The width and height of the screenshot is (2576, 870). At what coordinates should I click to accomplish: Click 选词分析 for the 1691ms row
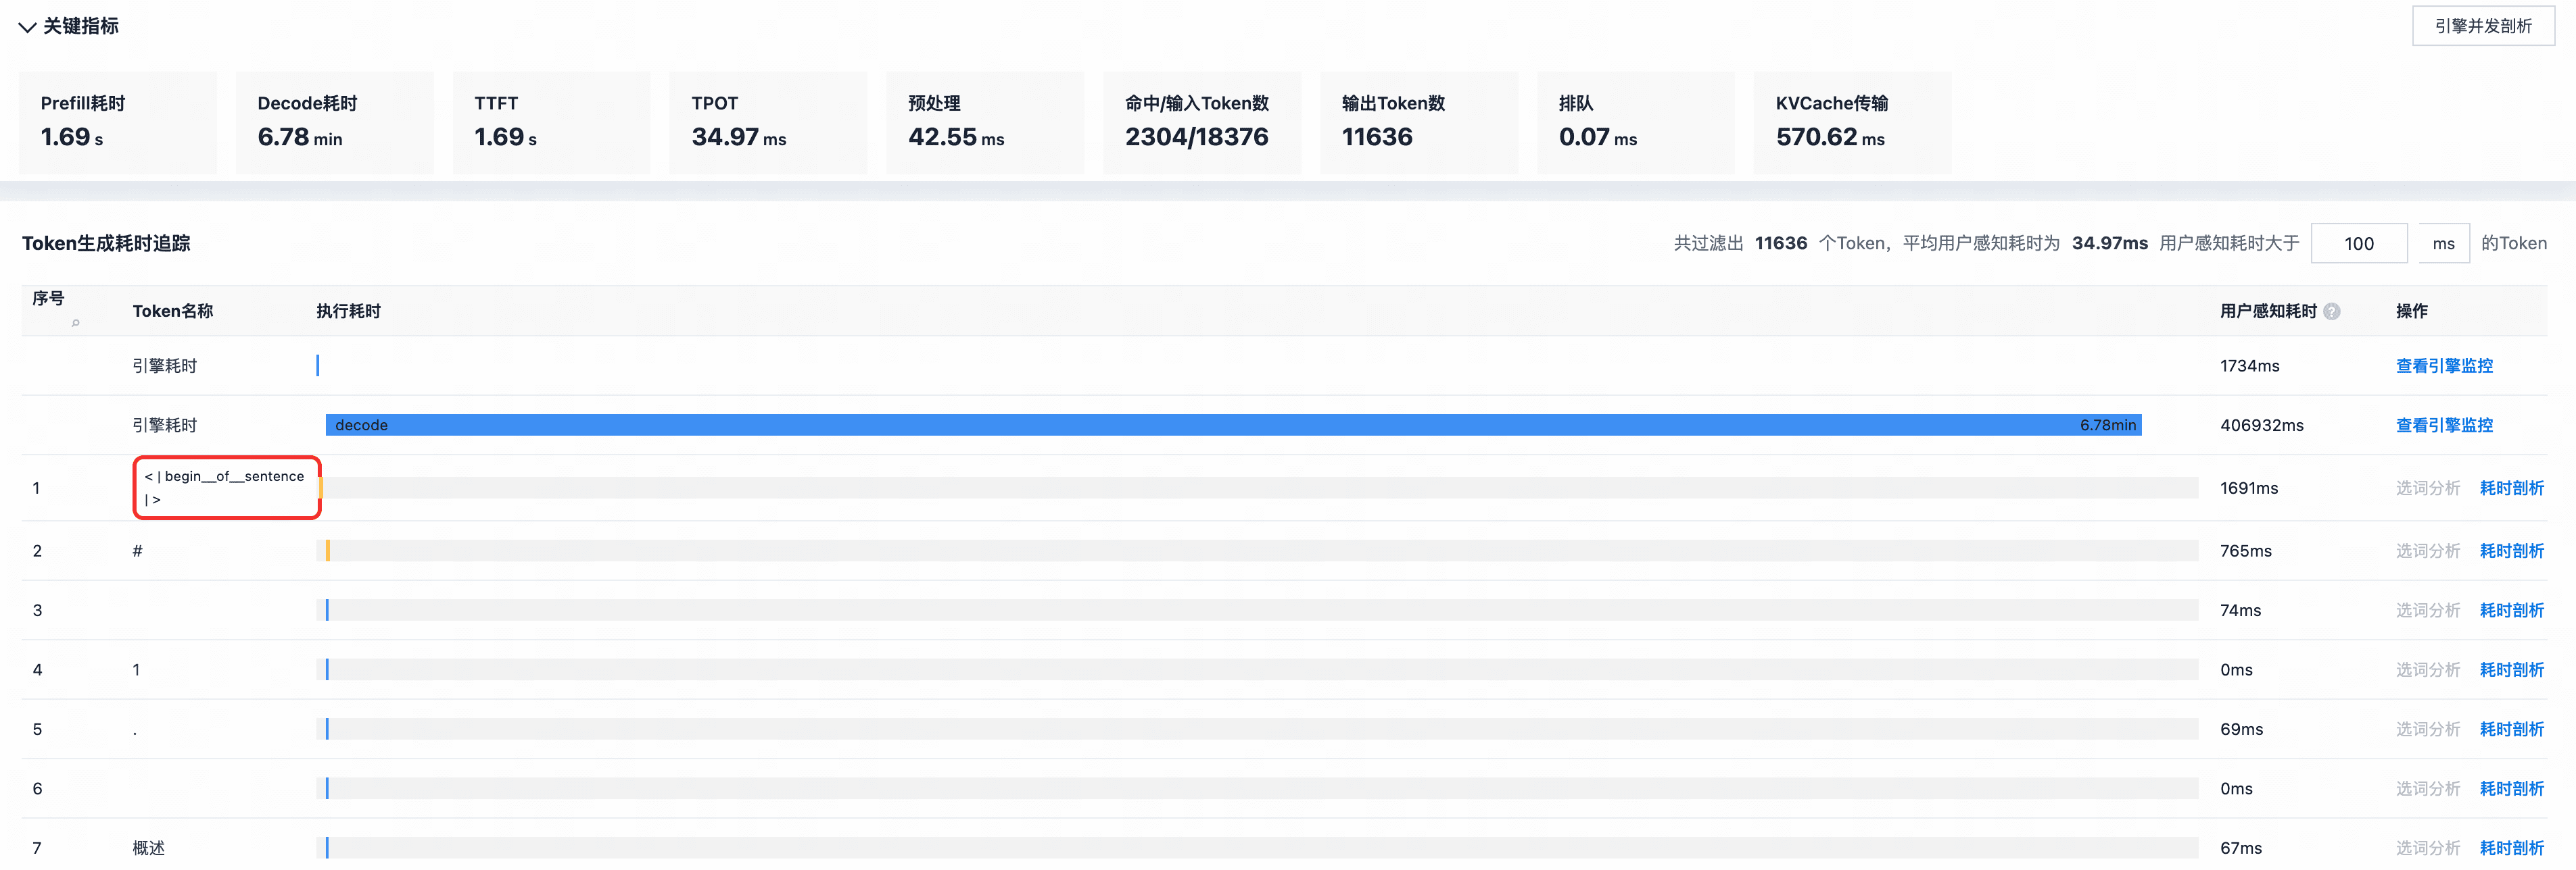point(2427,488)
